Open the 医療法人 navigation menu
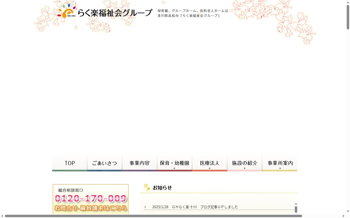Screen dimensions: 350x218 click(x=210, y=163)
